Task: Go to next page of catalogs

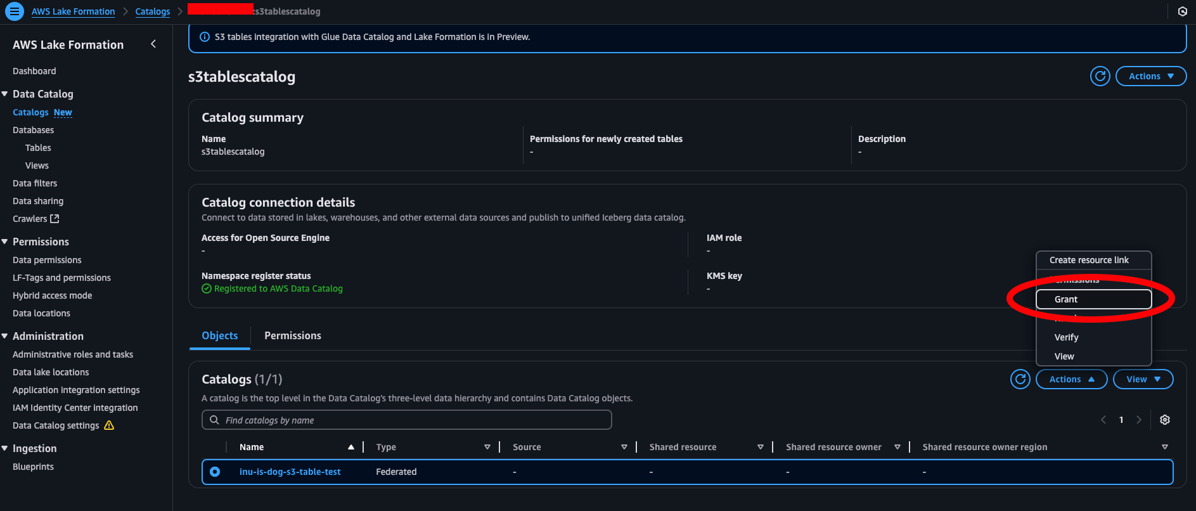Action: coord(1139,420)
